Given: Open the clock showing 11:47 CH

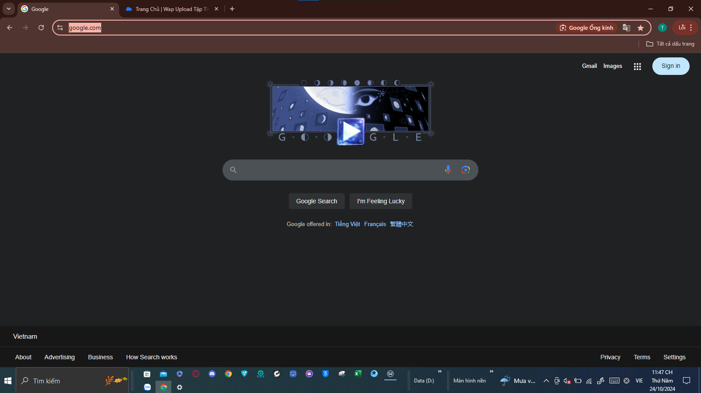Looking at the screenshot, I should (x=662, y=380).
